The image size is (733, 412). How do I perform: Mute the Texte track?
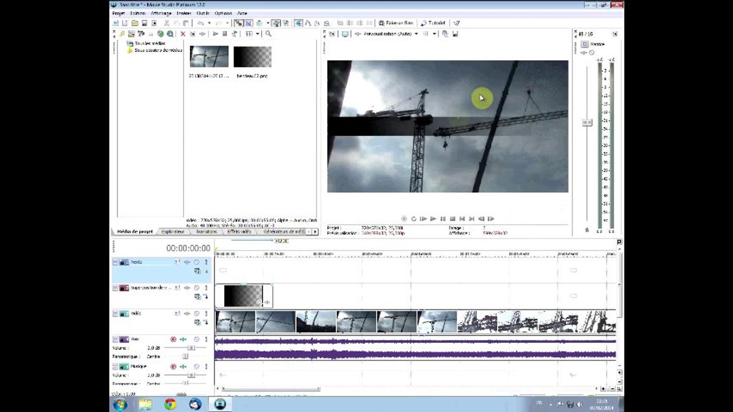(x=196, y=262)
